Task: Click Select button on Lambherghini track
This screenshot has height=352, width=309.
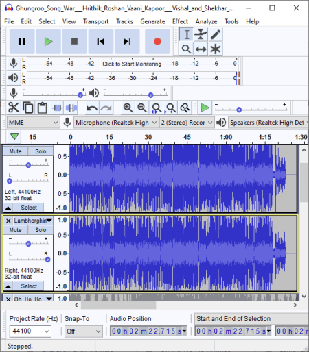Action: click(x=29, y=286)
